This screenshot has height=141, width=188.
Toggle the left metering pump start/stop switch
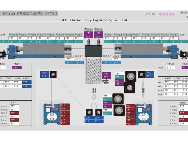tap(88, 30)
